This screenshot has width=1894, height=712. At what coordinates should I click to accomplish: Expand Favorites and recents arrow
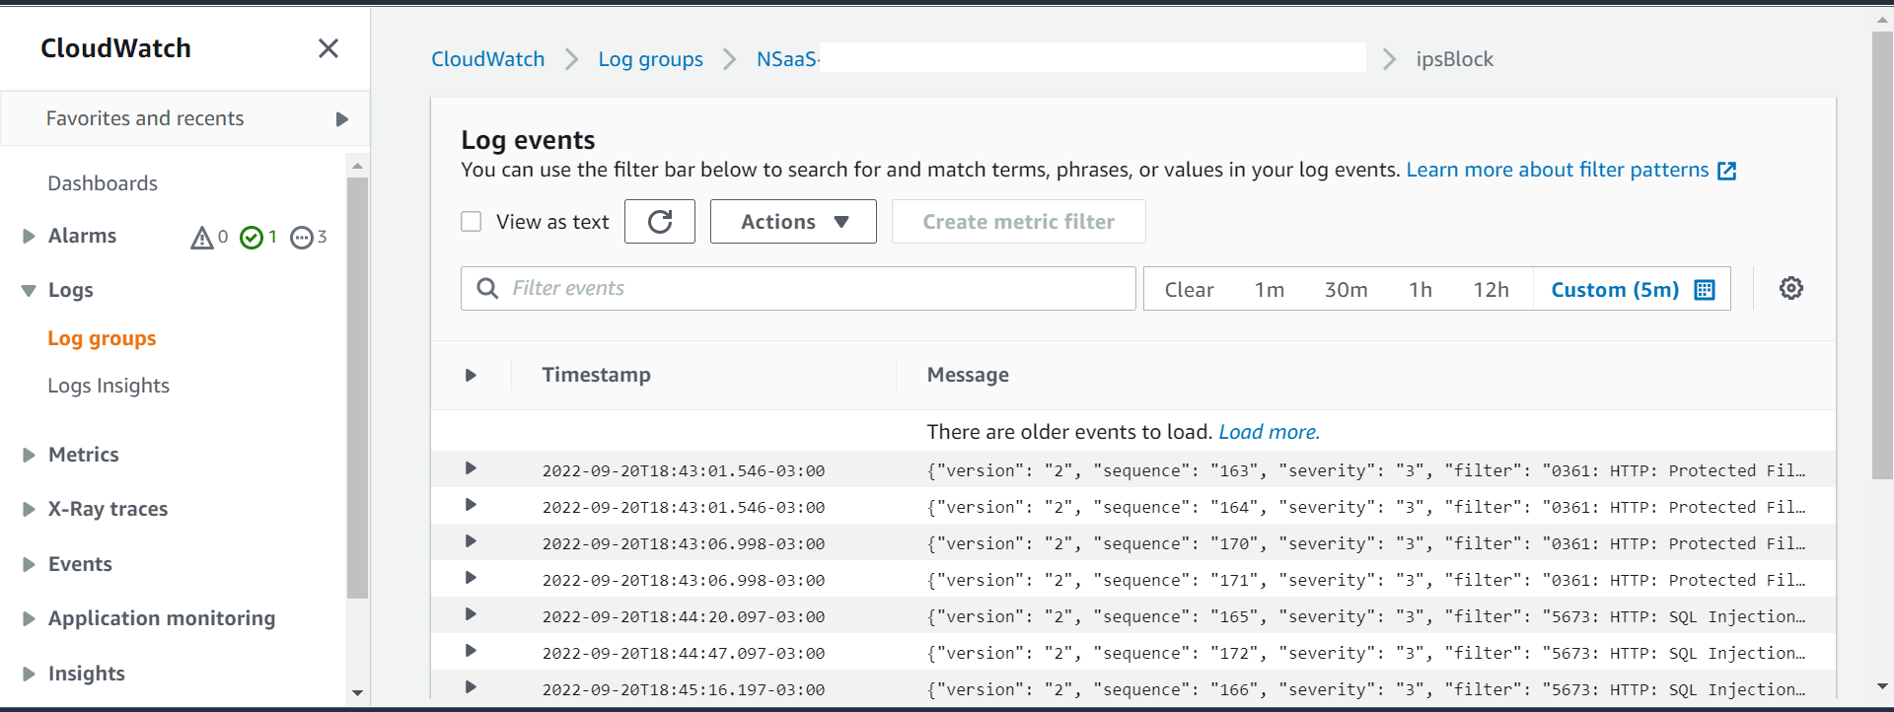tap(341, 119)
